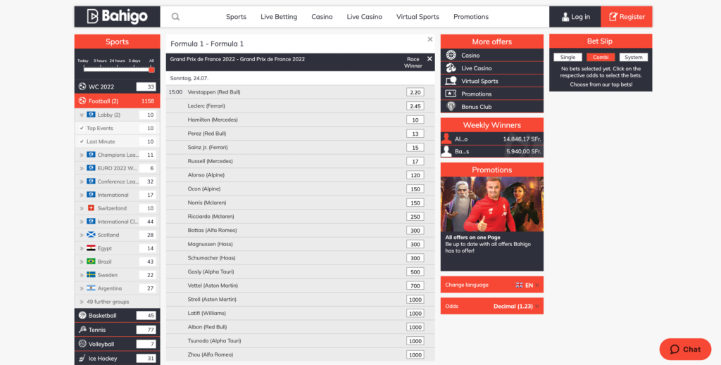721x365 pixels.
Task: Click the Brazil flag icon
Action: coord(91,261)
